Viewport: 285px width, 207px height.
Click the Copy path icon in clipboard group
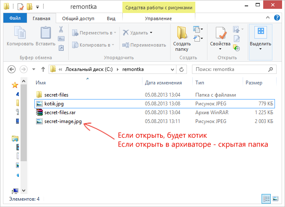(x=61, y=39)
